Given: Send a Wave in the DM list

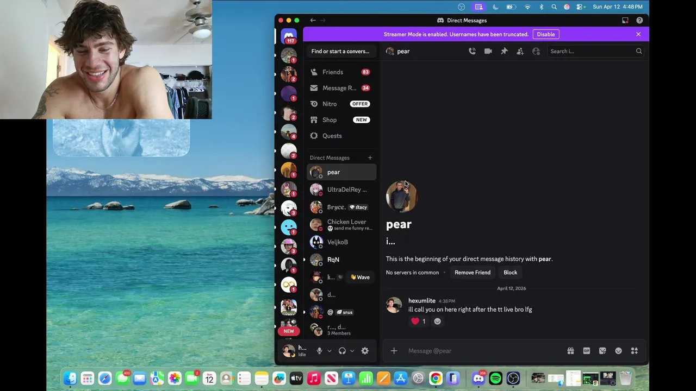Looking at the screenshot, I should (x=360, y=277).
